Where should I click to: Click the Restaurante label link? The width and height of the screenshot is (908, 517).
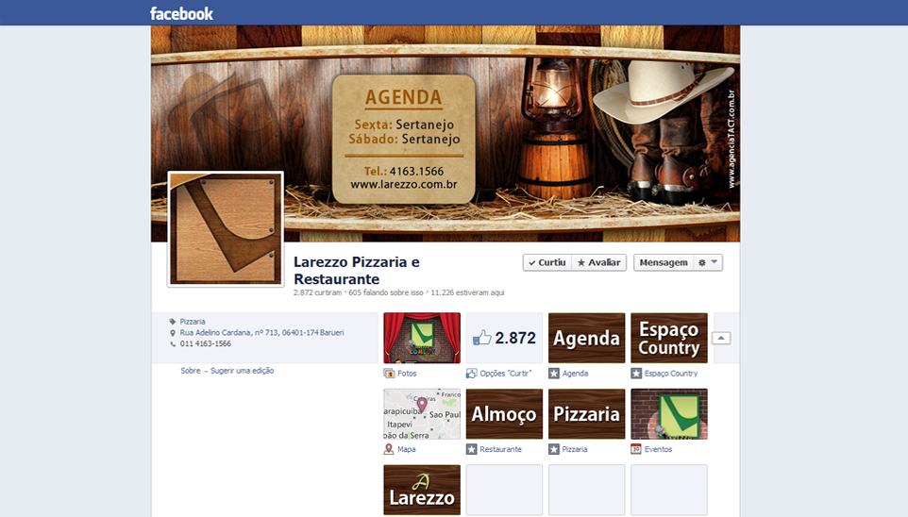pos(500,449)
